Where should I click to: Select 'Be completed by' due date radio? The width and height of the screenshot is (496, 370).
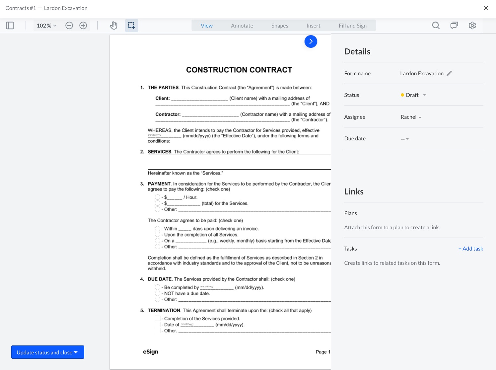pos(158,287)
